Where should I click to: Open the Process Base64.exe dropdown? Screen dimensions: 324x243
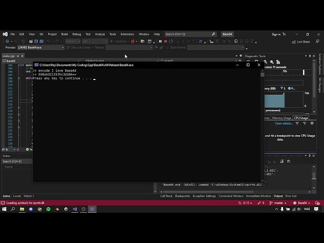[x=40, y=48]
